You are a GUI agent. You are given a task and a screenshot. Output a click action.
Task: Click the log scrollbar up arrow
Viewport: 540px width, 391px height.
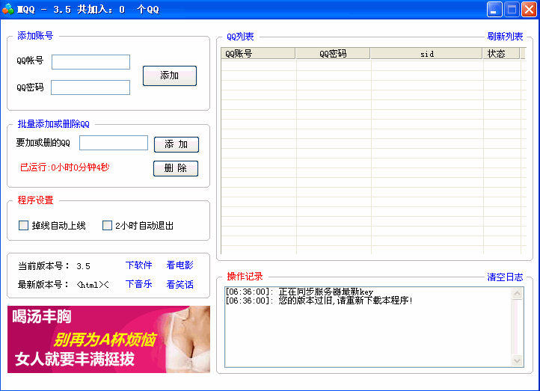[x=517, y=294]
